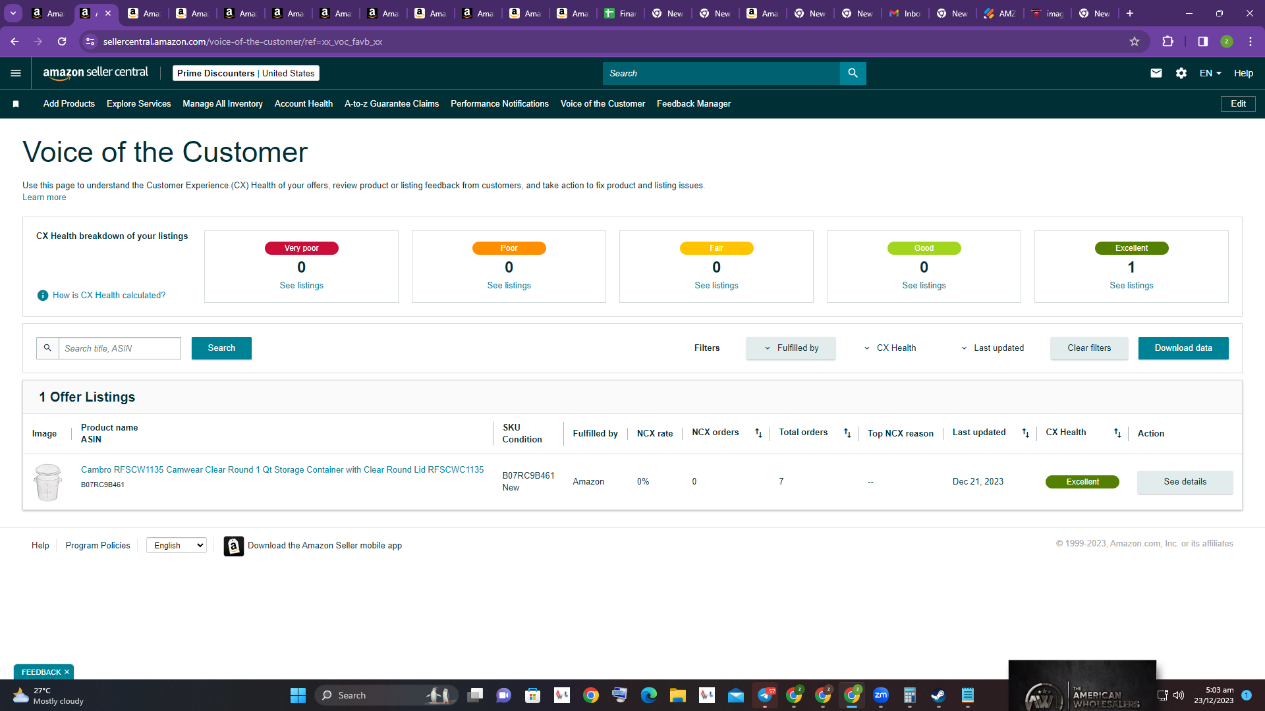This screenshot has width=1265, height=711.
Task: Open the EN language dropdown in header
Action: click(x=1210, y=73)
